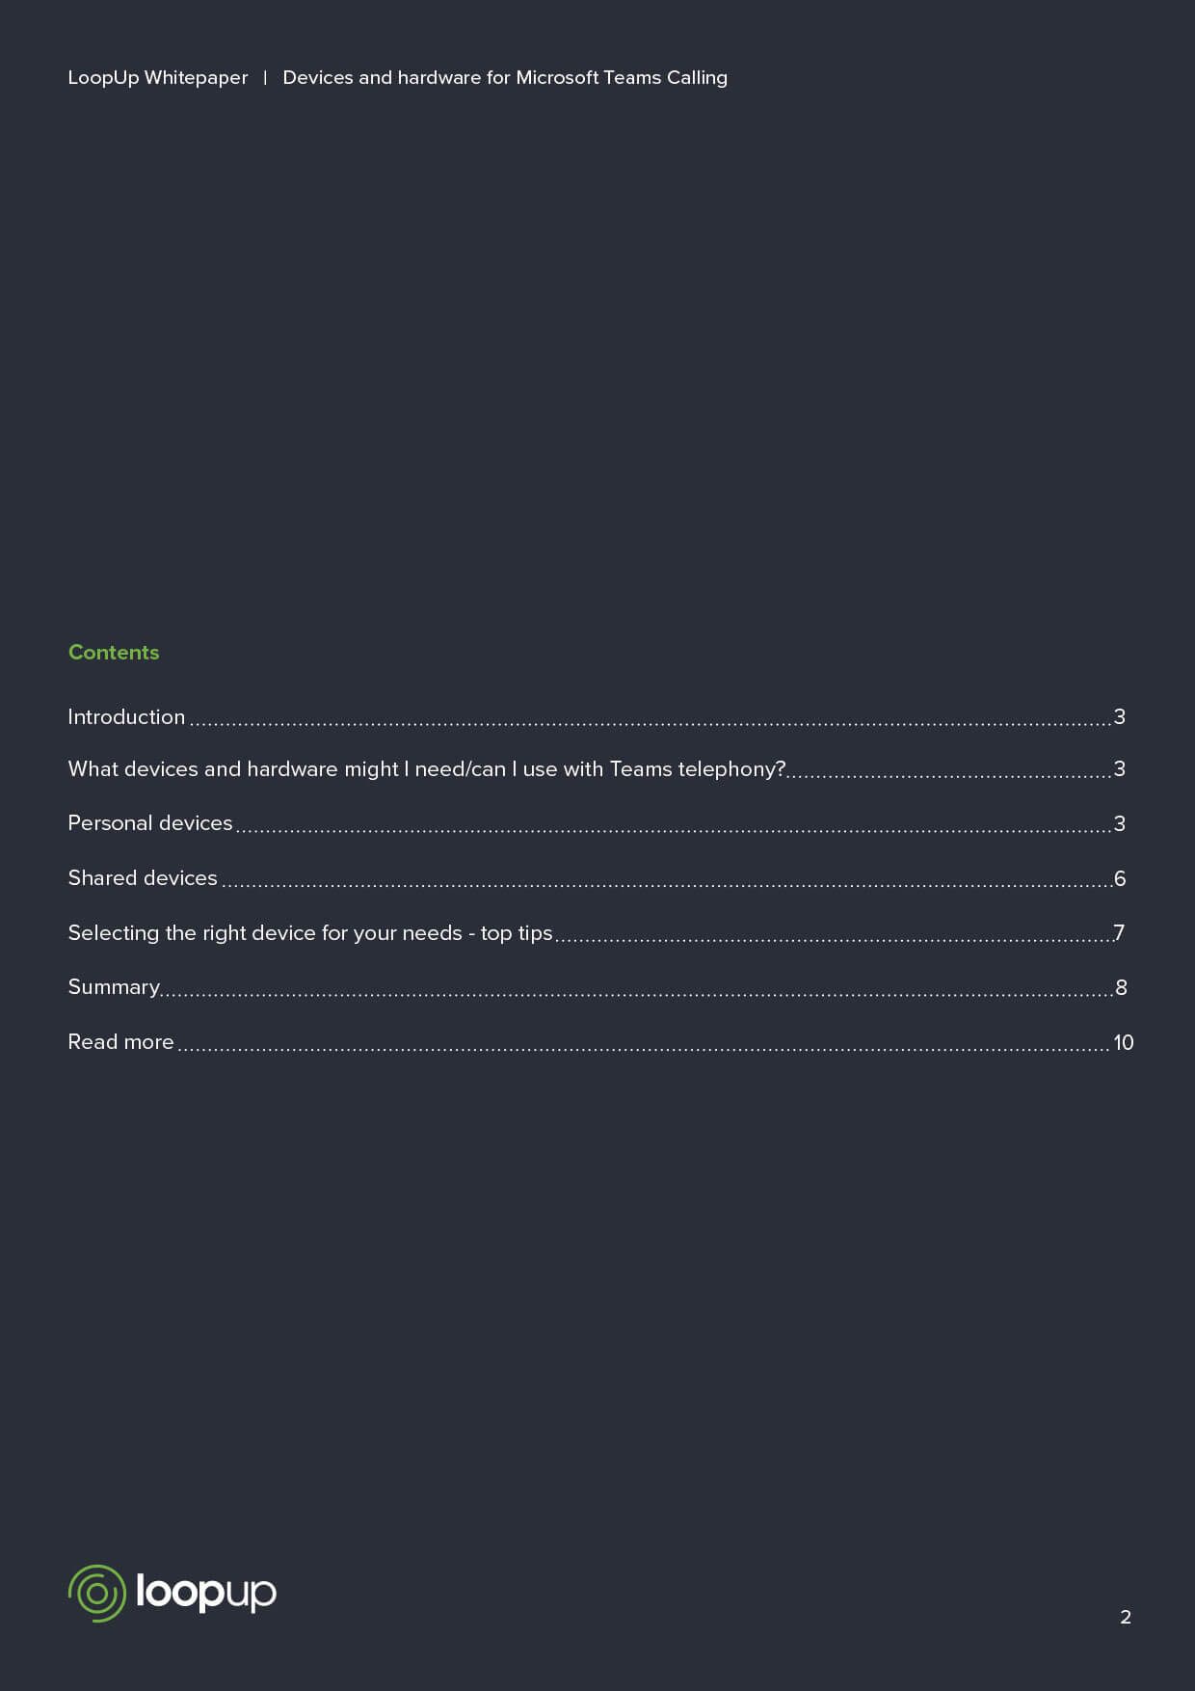This screenshot has width=1195, height=1691.
Task: Click page number 7 for top tips
Action: (1119, 932)
